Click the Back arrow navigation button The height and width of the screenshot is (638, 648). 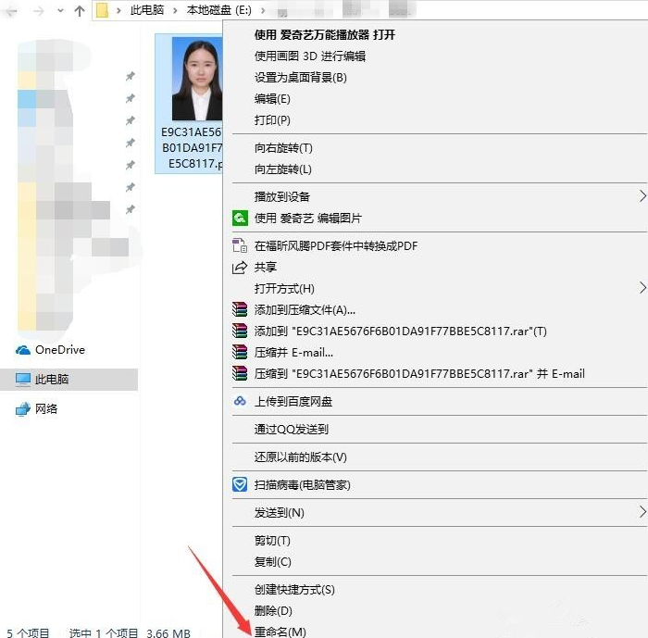tap(11, 11)
